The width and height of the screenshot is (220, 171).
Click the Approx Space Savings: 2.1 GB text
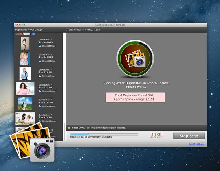(134, 100)
